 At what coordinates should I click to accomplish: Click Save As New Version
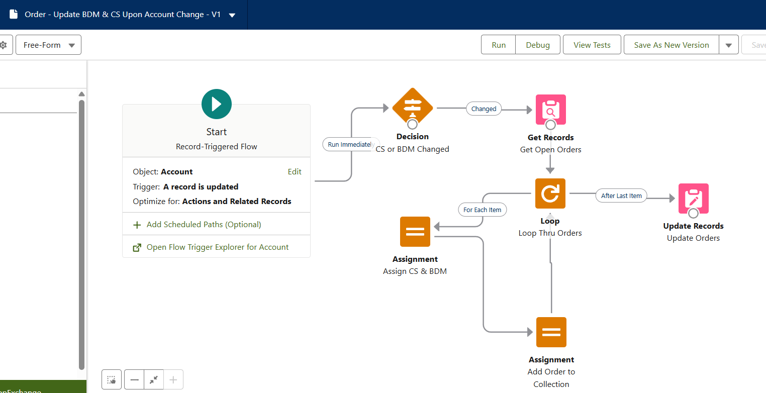click(671, 45)
